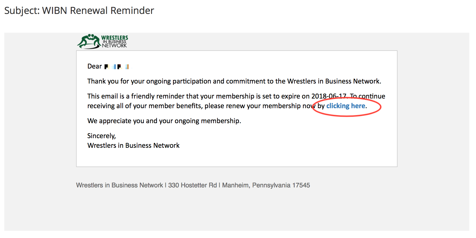476x238 pixels.
Task: Click the expiry date 2018-06-17
Action: point(329,96)
